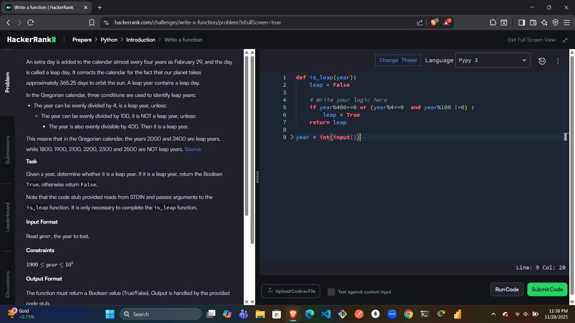Click the Submit Code button

[x=547, y=289]
